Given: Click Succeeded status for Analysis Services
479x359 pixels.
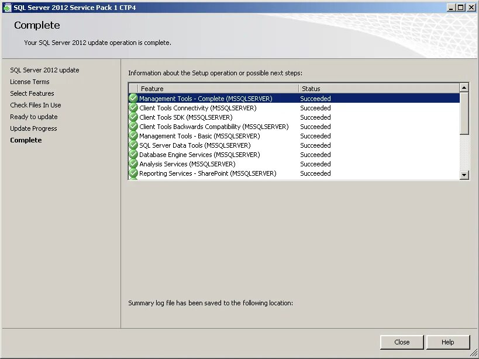Looking at the screenshot, I should click(x=315, y=164).
